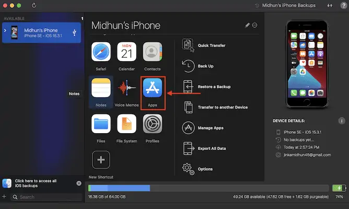Add a New Shortcut with plus tile
This screenshot has height=209, width=349.
[x=101, y=160]
